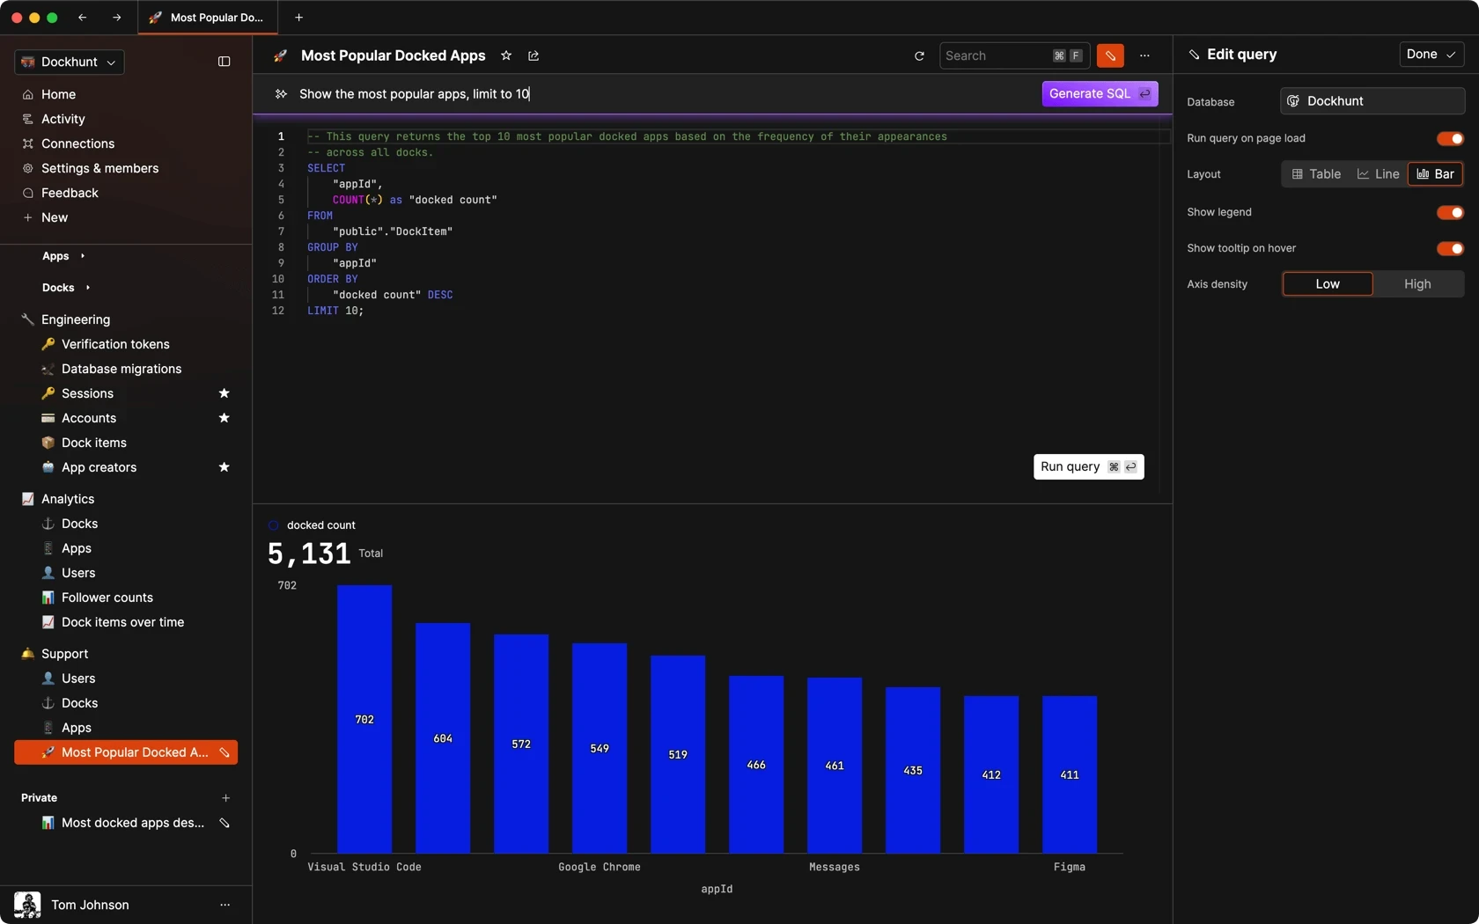Image resolution: width=1479 pixels, height=924 pixels.
Task: Open a new tab with plus icon
Action: point(298,17)
